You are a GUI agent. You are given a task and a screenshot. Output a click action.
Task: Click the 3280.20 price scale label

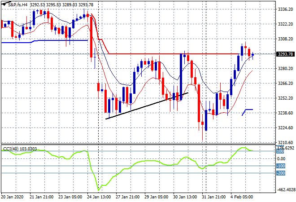point(285,68)
